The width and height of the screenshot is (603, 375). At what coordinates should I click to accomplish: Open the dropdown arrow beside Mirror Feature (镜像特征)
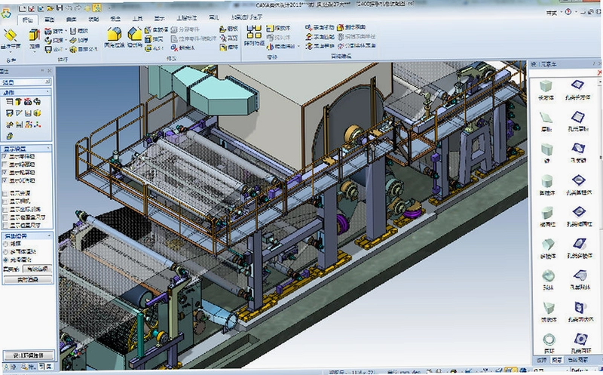click(298, 47)
